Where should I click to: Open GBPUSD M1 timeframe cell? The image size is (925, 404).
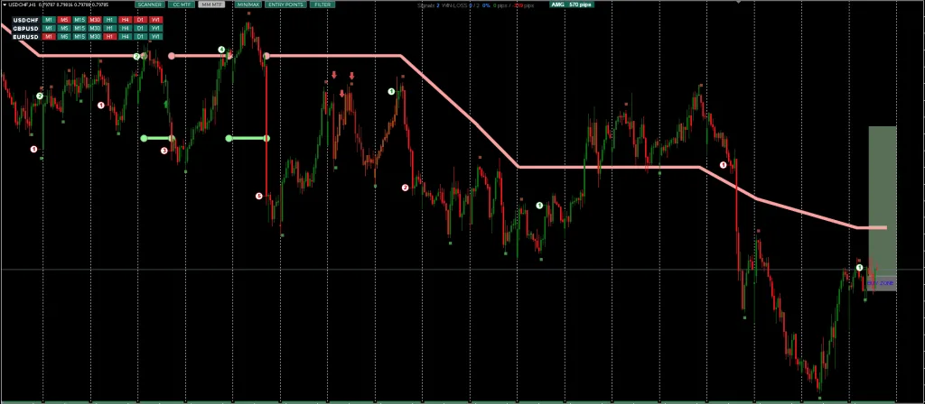(x=49, y=28)
